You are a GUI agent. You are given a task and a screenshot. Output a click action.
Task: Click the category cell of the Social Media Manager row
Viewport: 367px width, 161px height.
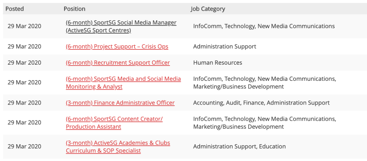pyautogui.click(x=264, y=26)
